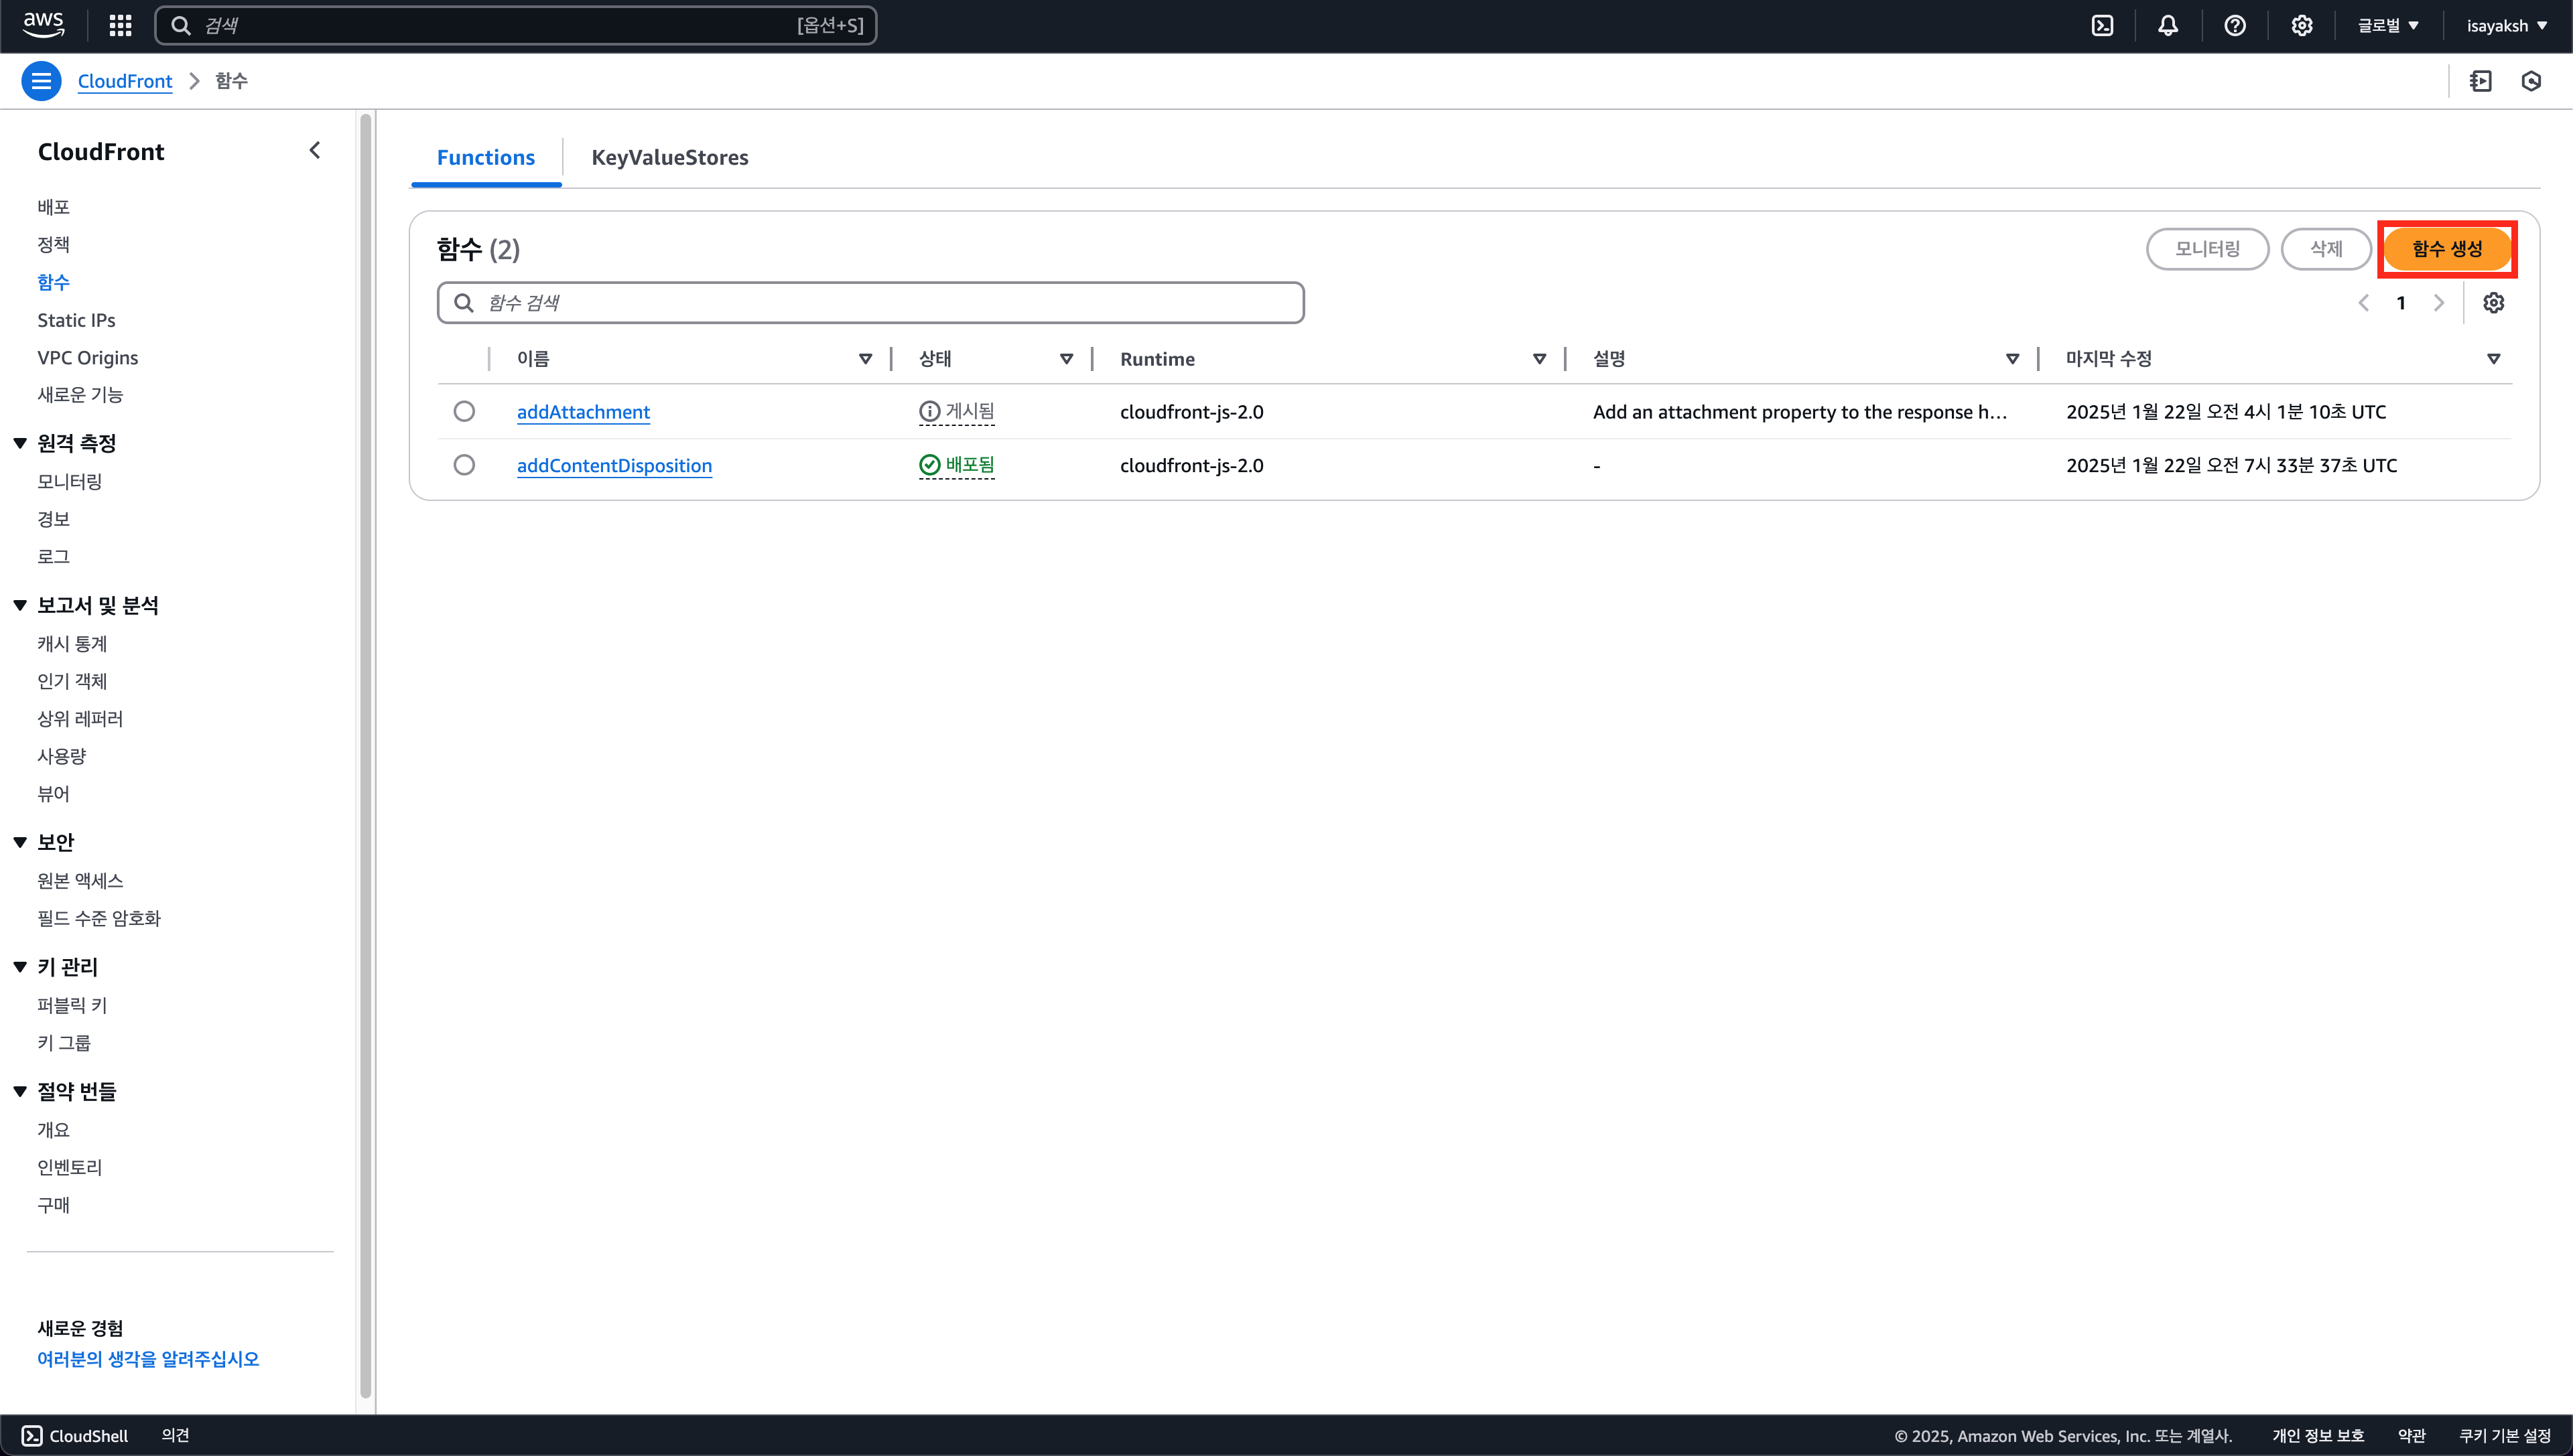2573x1456 pixels.
Task: Open 인벤토리 in the sidebar
Action: tap(70, 1168)
